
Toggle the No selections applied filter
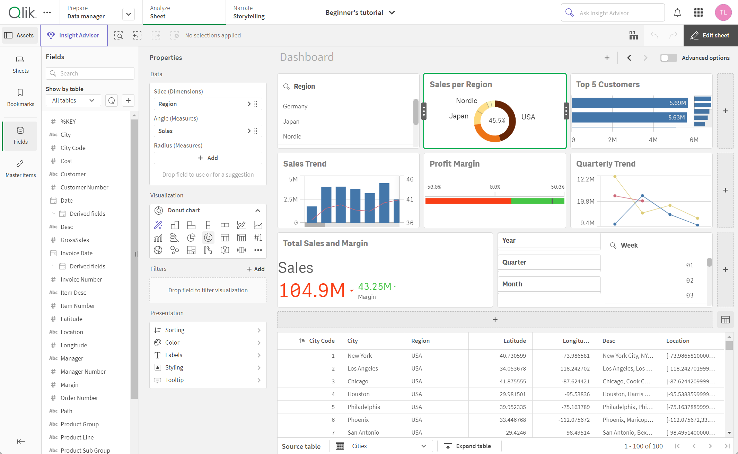click(x=212, y=35)
